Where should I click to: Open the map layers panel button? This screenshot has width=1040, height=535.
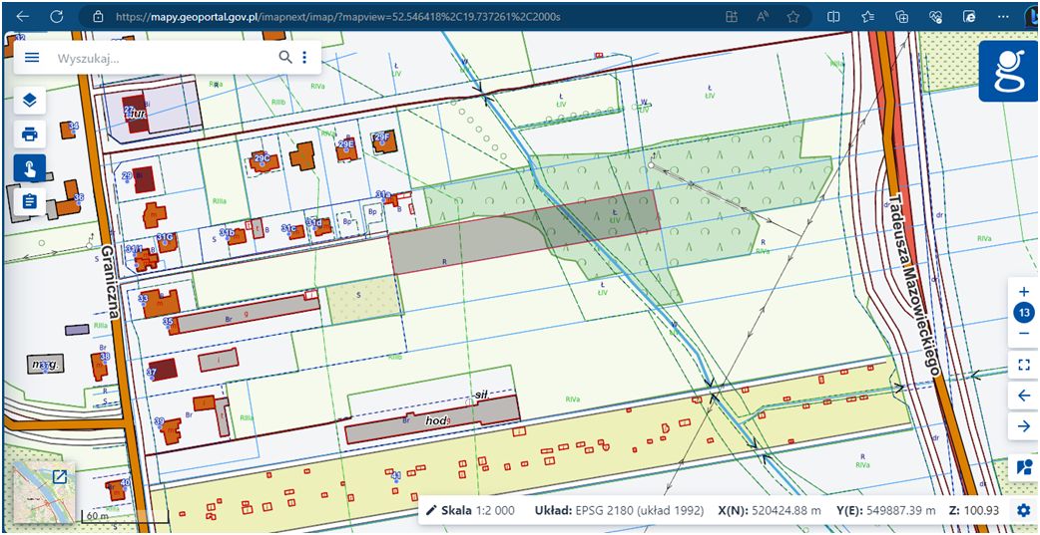30,101
